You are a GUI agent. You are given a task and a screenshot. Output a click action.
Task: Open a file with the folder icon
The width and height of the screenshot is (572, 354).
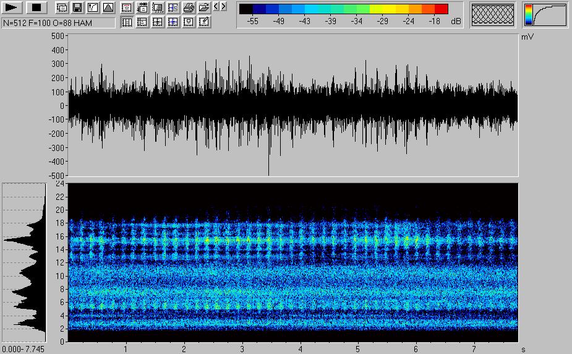[x=203, y=8]
